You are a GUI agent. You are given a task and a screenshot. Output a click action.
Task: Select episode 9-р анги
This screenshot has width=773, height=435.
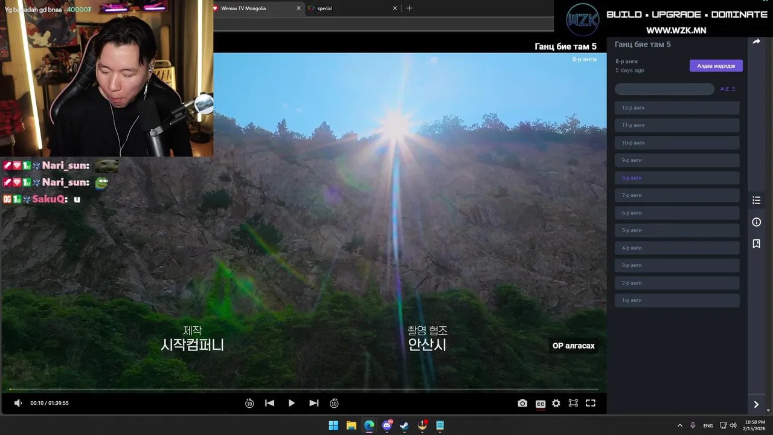[677, 160]
